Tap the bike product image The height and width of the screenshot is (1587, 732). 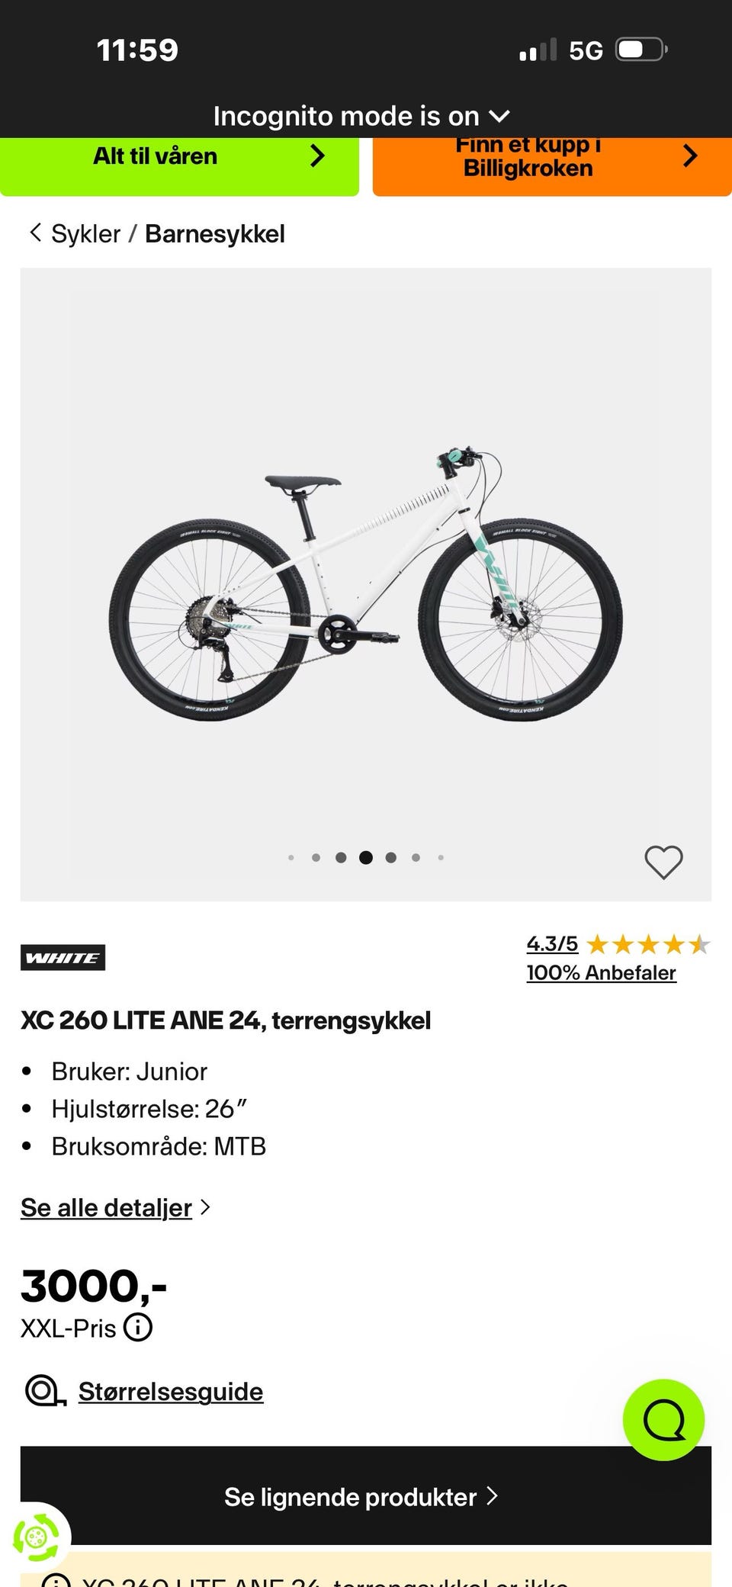366,584
